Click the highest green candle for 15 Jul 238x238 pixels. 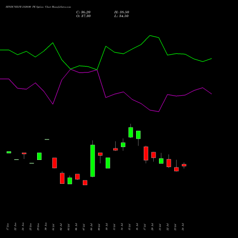click(x=131, y=132)
